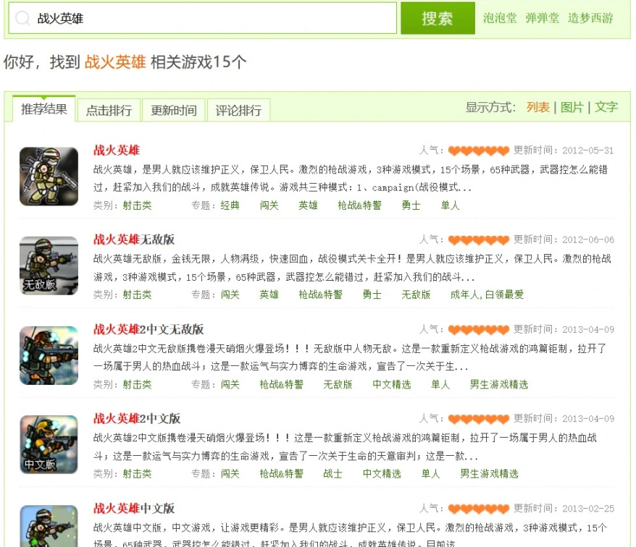Screen dimensions: 636x547
Task: Click 单人 tag in 战火英雄 row
Action: pos(450,205)
